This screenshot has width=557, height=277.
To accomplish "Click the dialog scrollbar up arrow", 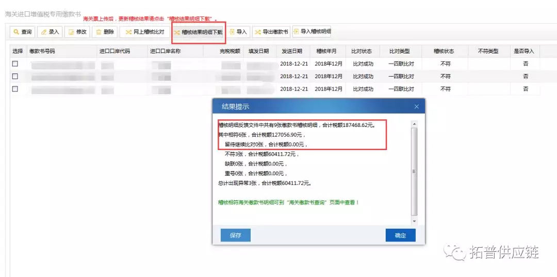I will tap(414, 124).
